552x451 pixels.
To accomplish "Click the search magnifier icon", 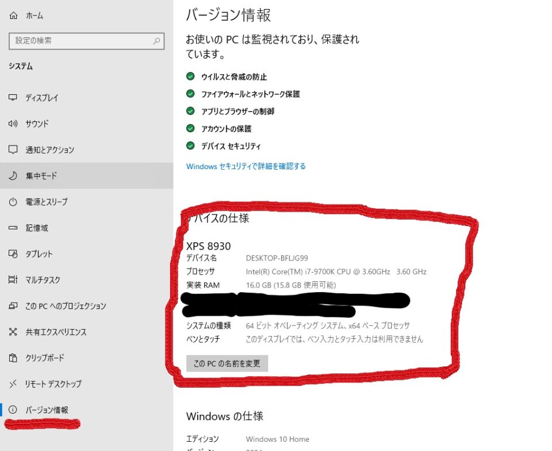I will 156,41.
